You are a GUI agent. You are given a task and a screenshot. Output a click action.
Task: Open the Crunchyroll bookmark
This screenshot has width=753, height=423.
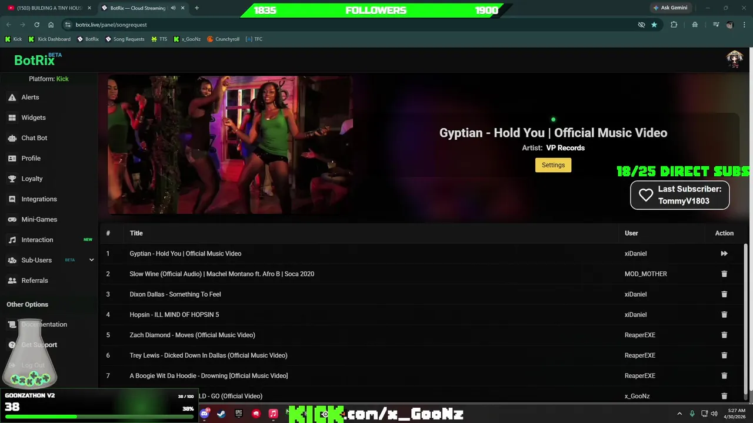(223, 39)
